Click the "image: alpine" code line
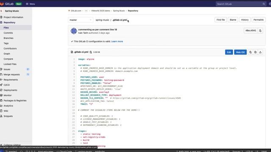Image resolution: width=271 pixels, height=152 pixels. (86, 59)
